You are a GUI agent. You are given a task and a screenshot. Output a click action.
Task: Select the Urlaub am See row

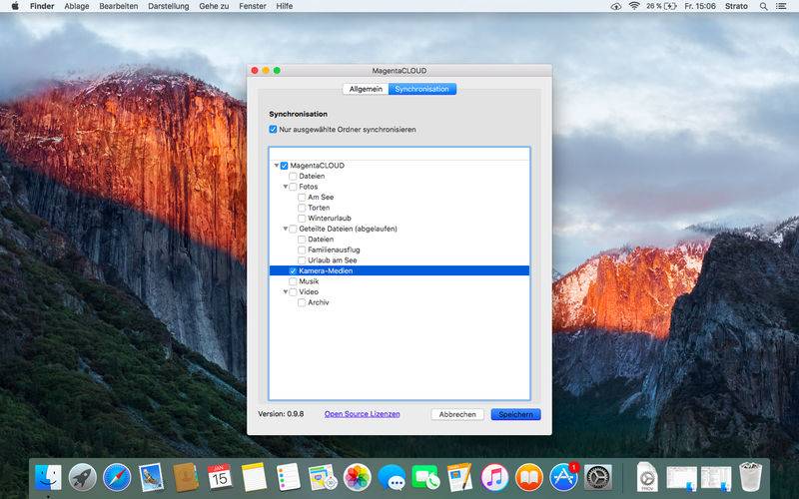point(333,260)
